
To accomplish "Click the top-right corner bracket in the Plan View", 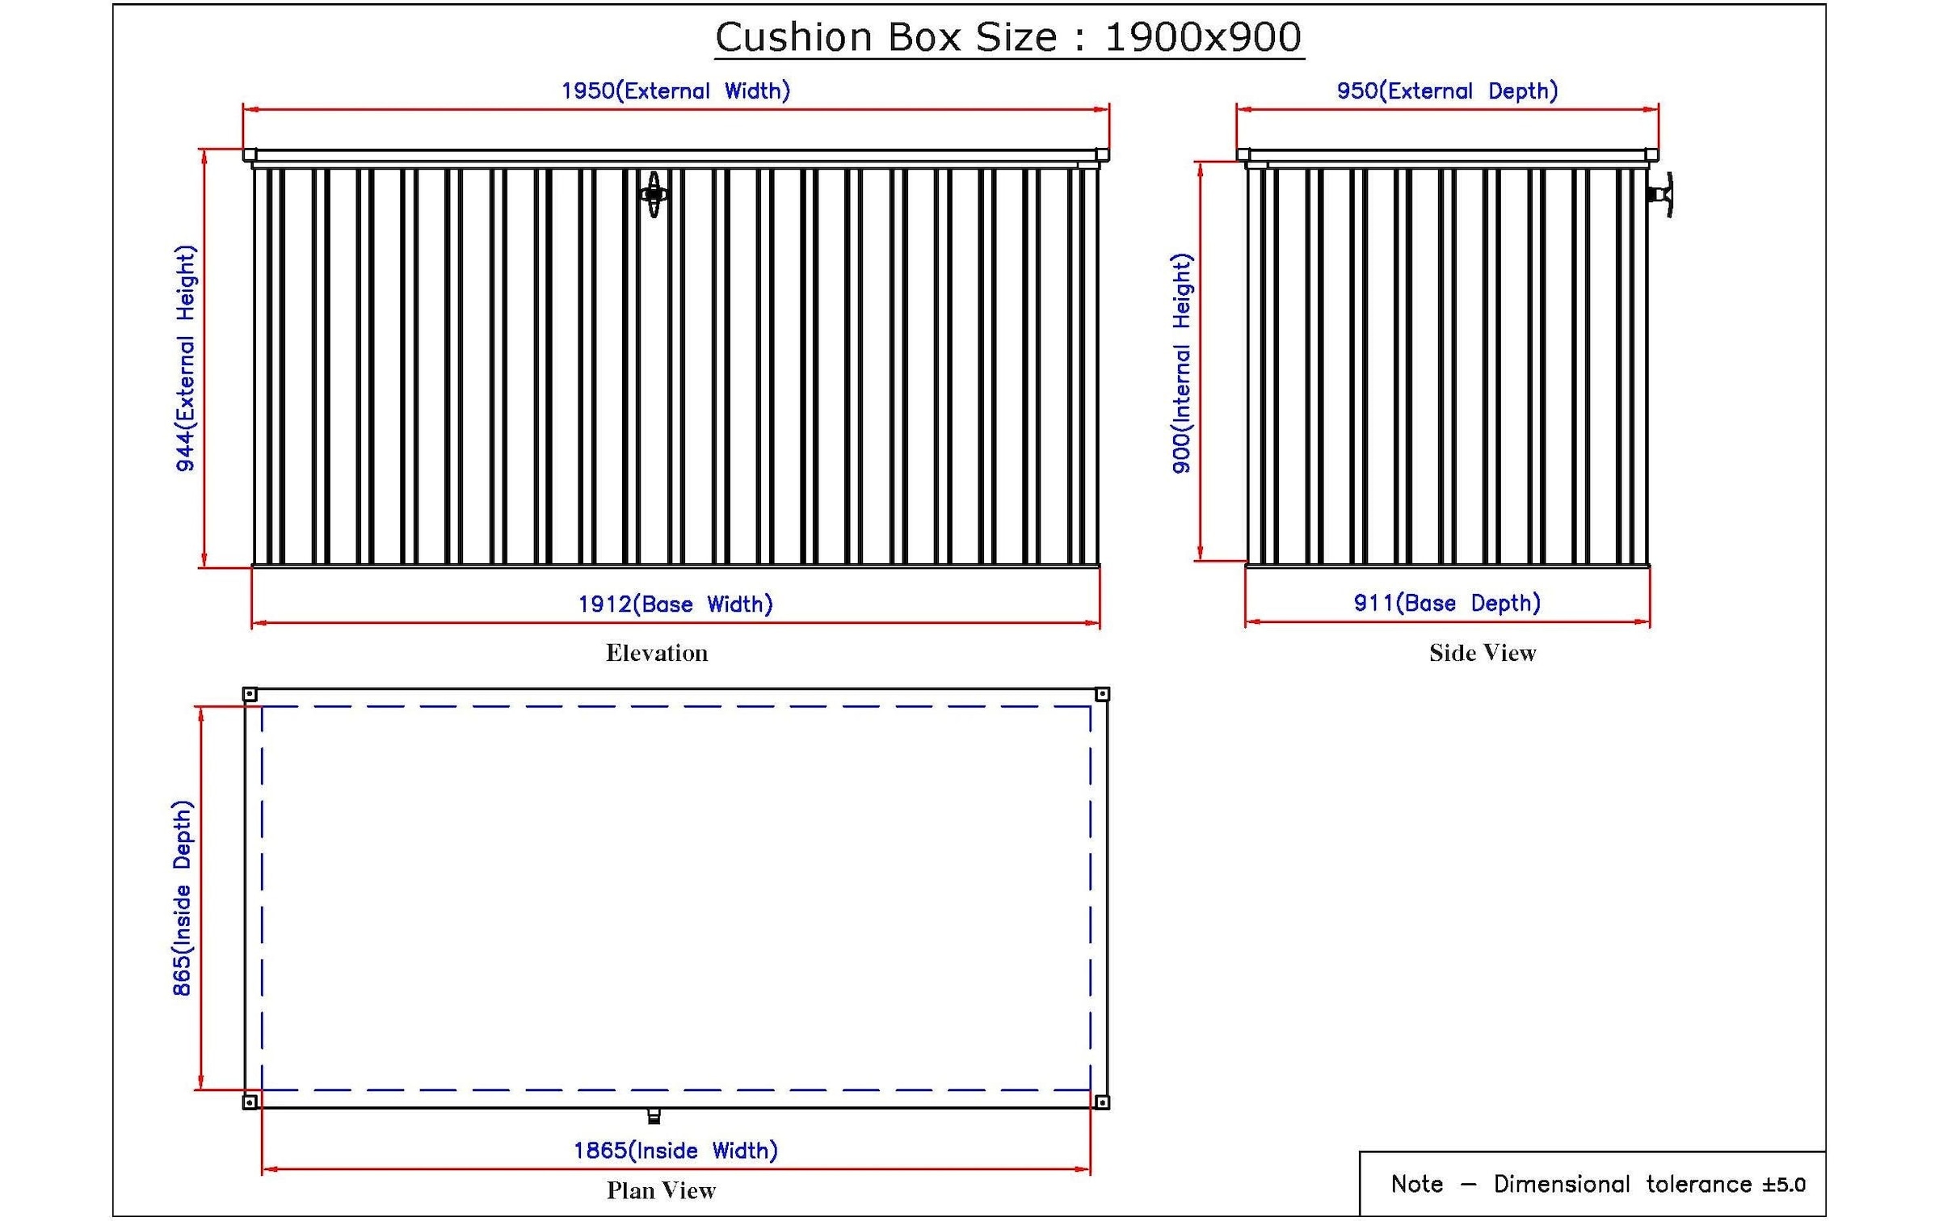I will (x=1102, y=694).
